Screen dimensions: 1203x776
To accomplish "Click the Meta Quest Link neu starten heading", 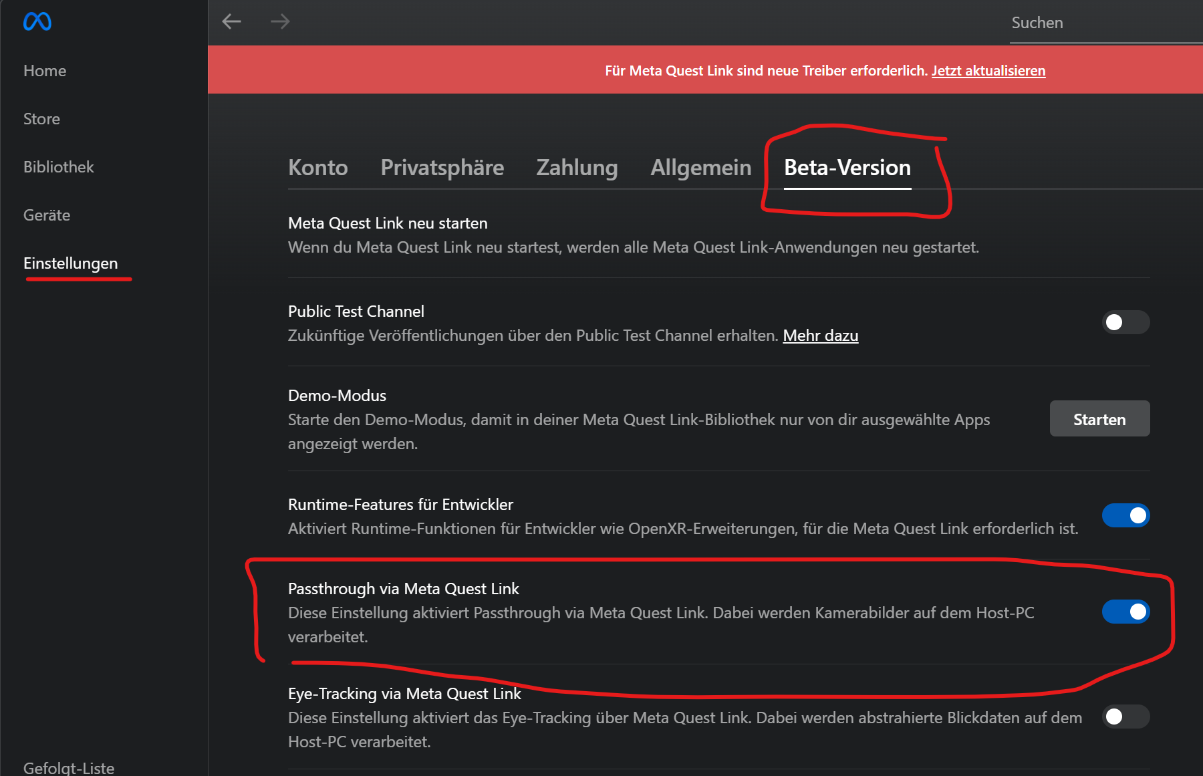I will tap(388, 223).
